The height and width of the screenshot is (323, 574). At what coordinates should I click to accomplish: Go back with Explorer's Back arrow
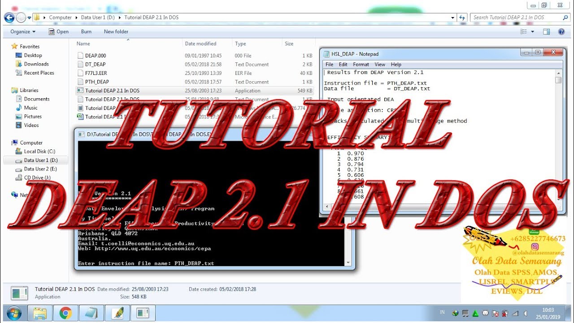tap(9, 17)
